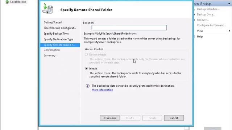
Task: Select Getting Started wizard step
Action: click(53, 22)
